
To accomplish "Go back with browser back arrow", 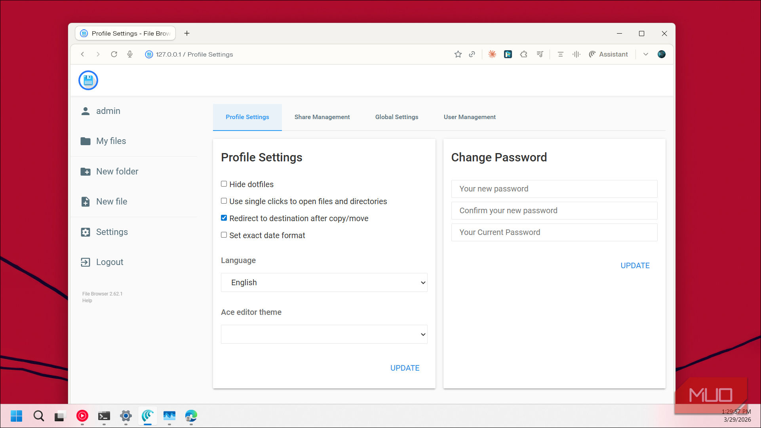I will point(82,54).
